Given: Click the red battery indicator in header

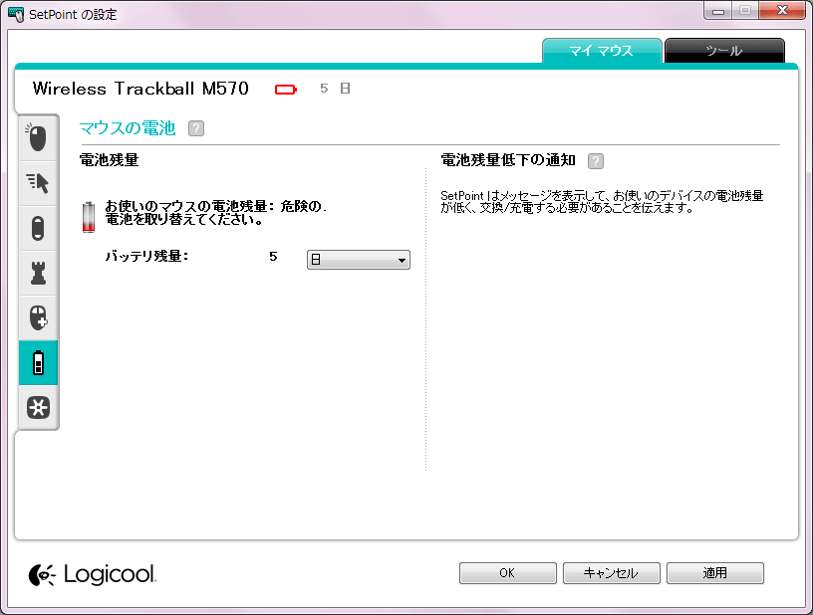Looking at the screenshot, I should 286,90.
